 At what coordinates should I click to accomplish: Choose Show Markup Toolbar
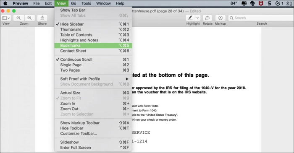point(93,123)
